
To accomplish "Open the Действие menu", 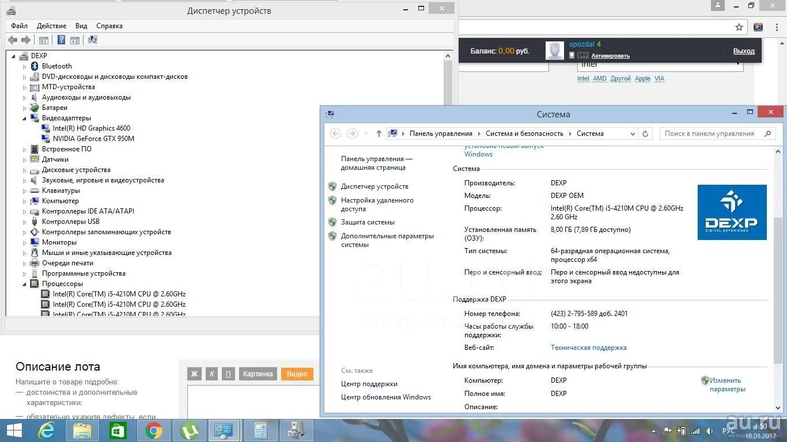I will pos(51,26).
